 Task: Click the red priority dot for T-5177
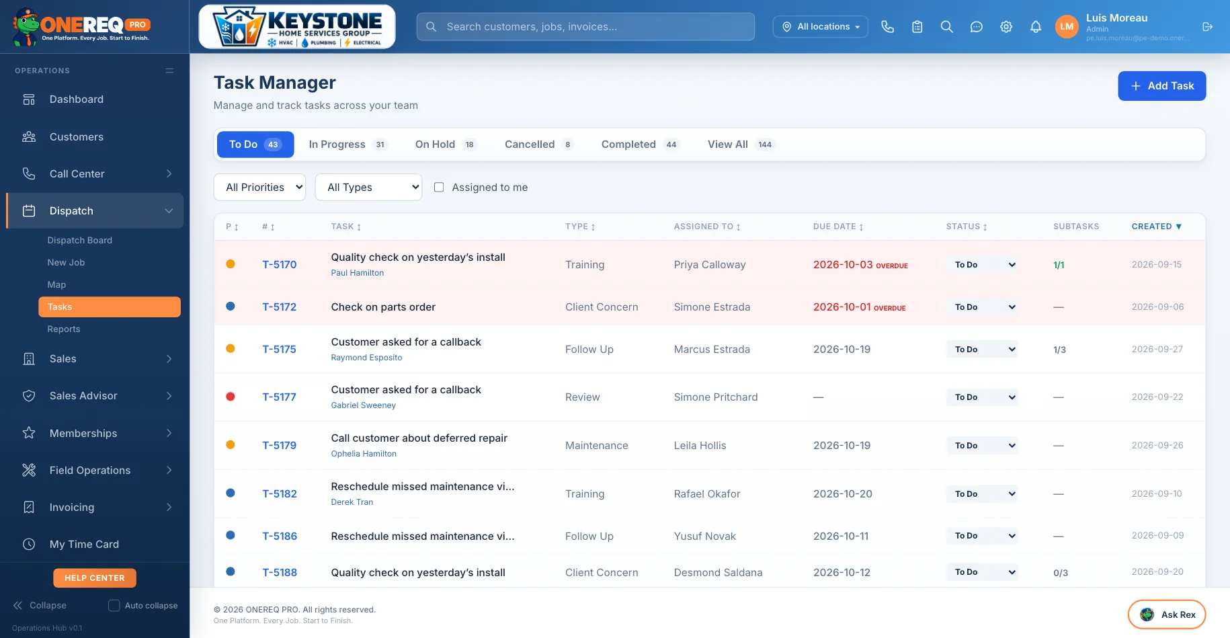(x=231, y=397)
